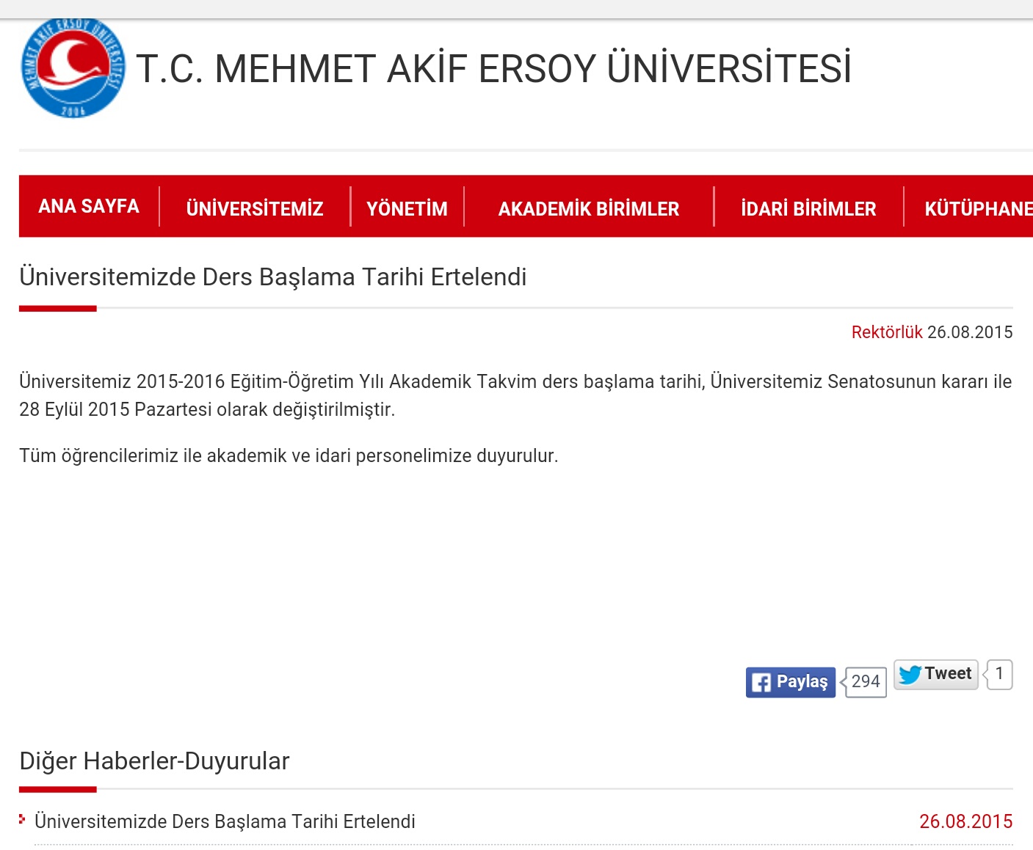Open the ÜNİVERSİTEMİZ menu
The width and height of the screenshot is (1033, 850).
[255, 209]
